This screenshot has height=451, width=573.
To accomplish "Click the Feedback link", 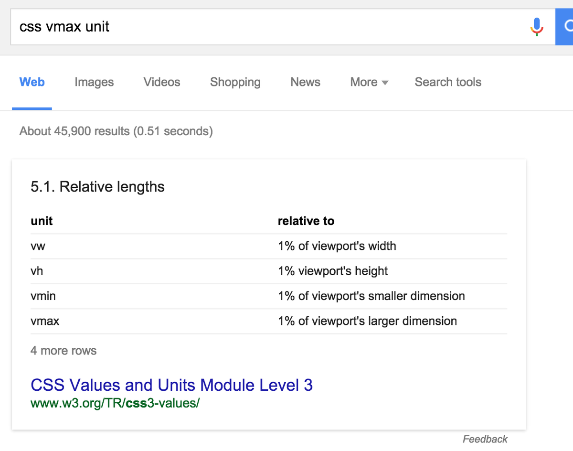I will 485,439.
